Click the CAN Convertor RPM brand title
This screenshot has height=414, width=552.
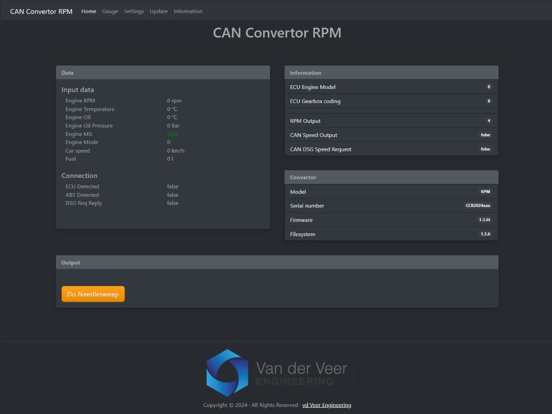click(x=40, y=11)
